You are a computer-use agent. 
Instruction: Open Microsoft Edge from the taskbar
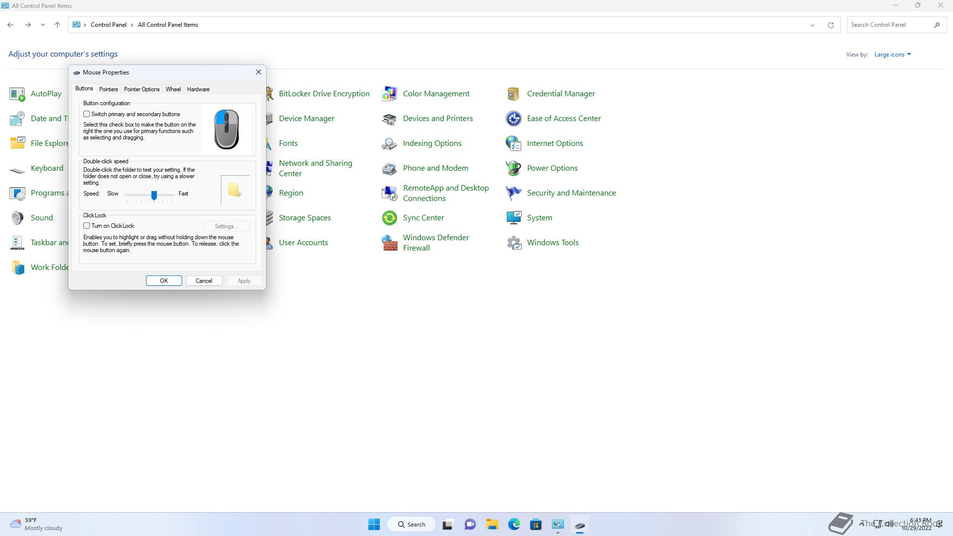tap(514, 525)
